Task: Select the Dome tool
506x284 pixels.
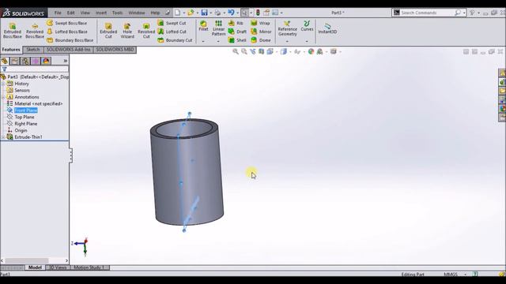Action: coord(261,40)
